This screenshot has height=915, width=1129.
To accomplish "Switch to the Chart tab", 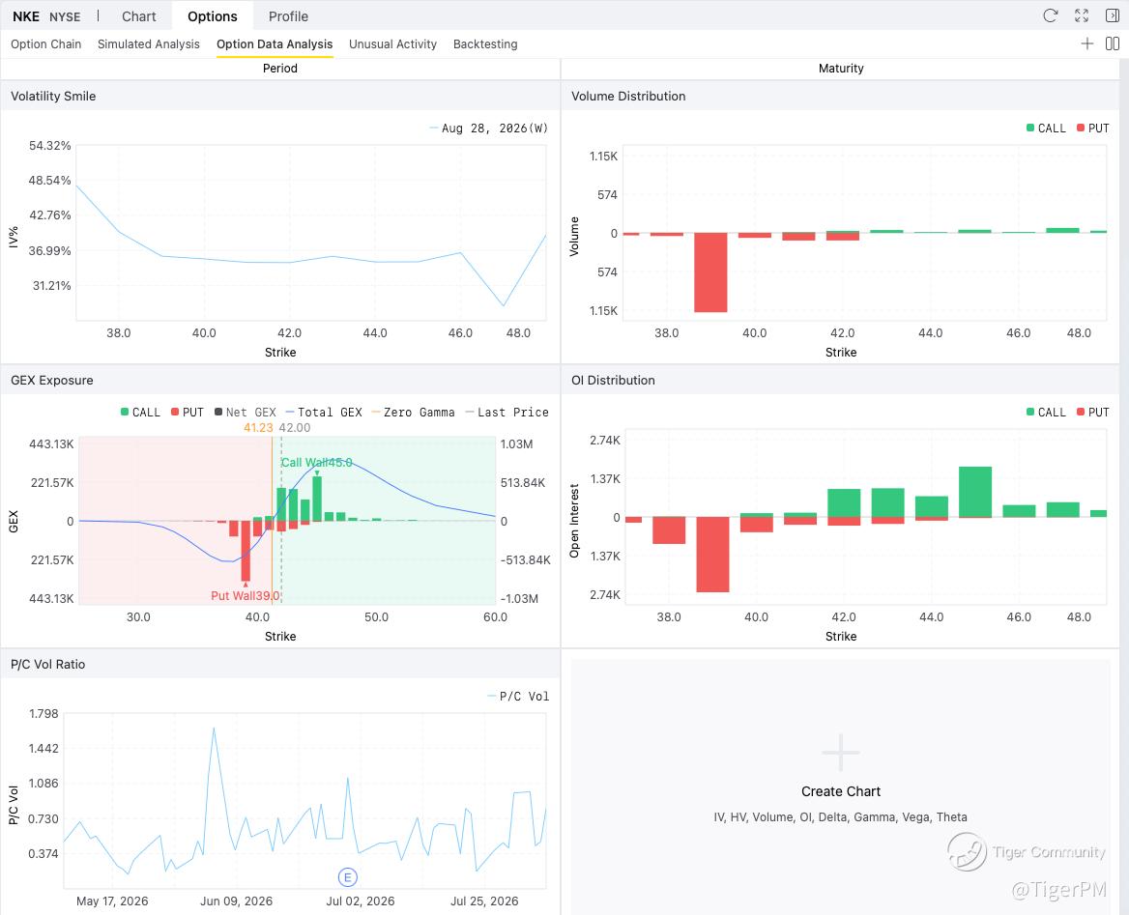I will coord(139,15).
